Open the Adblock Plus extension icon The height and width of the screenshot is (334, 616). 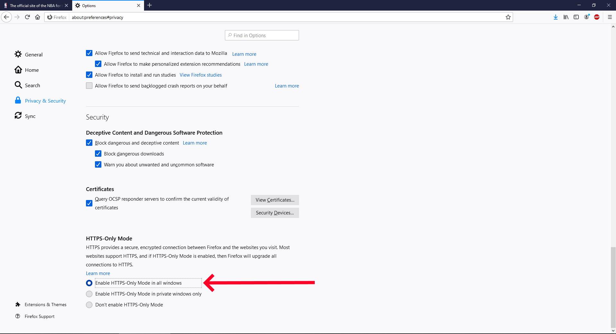(x=597, y=17)
